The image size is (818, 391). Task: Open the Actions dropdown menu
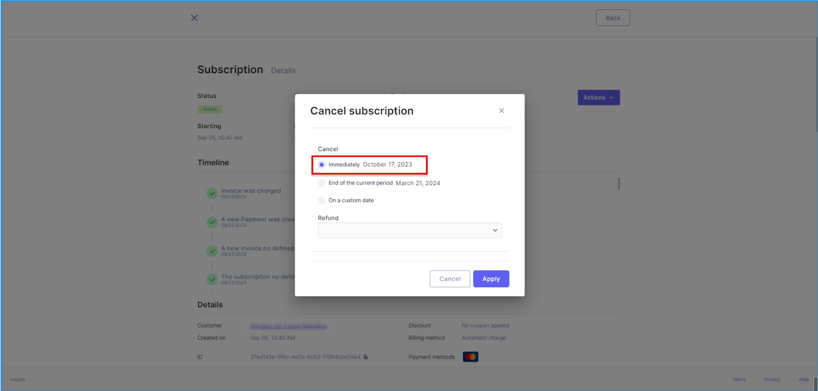pyautogui.click(x=598, y=97)
